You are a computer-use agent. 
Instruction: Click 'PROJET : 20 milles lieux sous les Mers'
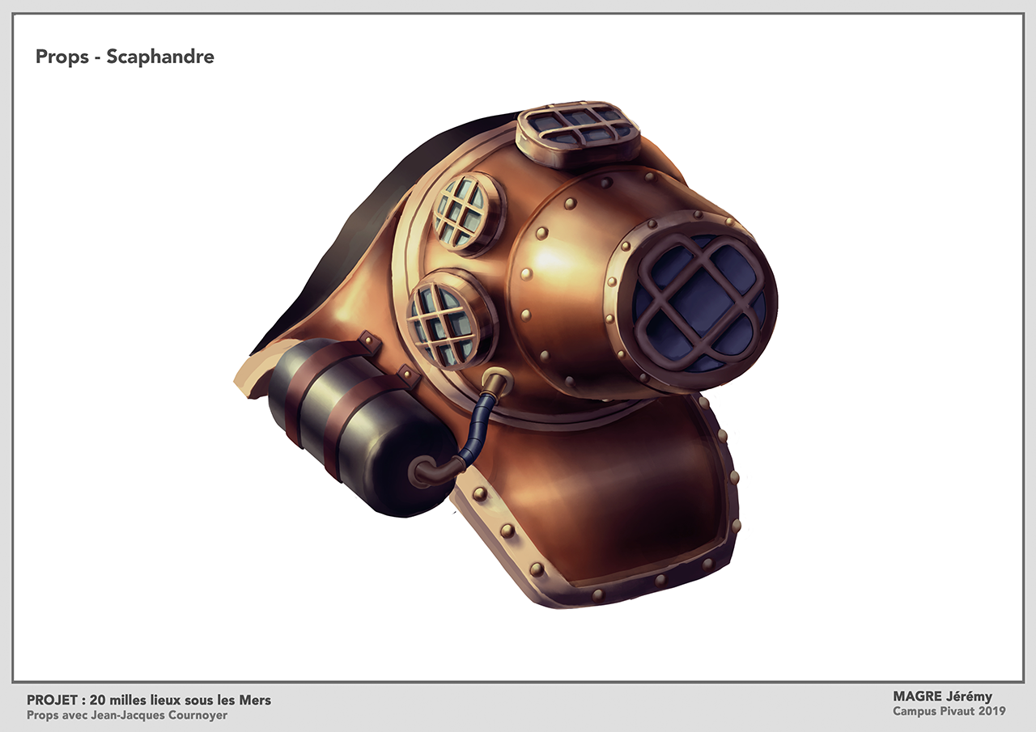[149, 700]
